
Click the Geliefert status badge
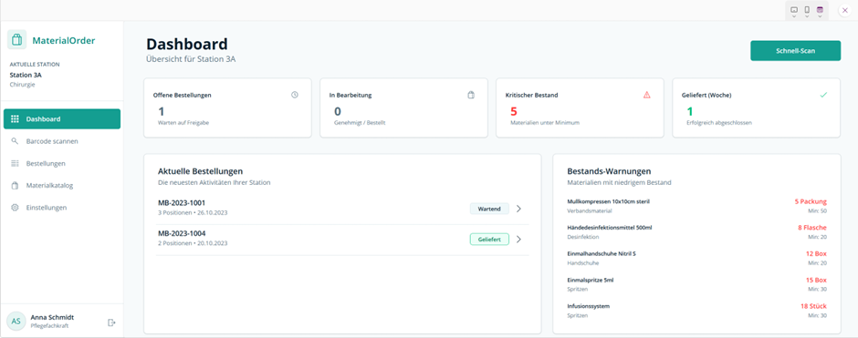pos(489,240)
